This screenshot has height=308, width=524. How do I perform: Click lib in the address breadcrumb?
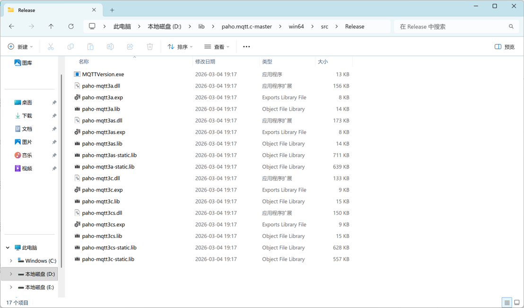point(201,26)
